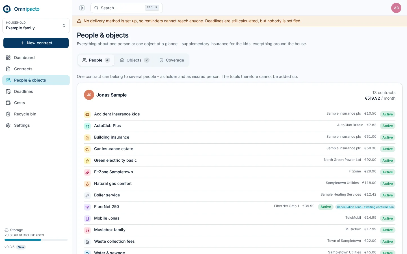Viewport: 407px width, 254px height.
Task: Click the Mobile Jonas phone icon
Action: click(x=87, y=218)
